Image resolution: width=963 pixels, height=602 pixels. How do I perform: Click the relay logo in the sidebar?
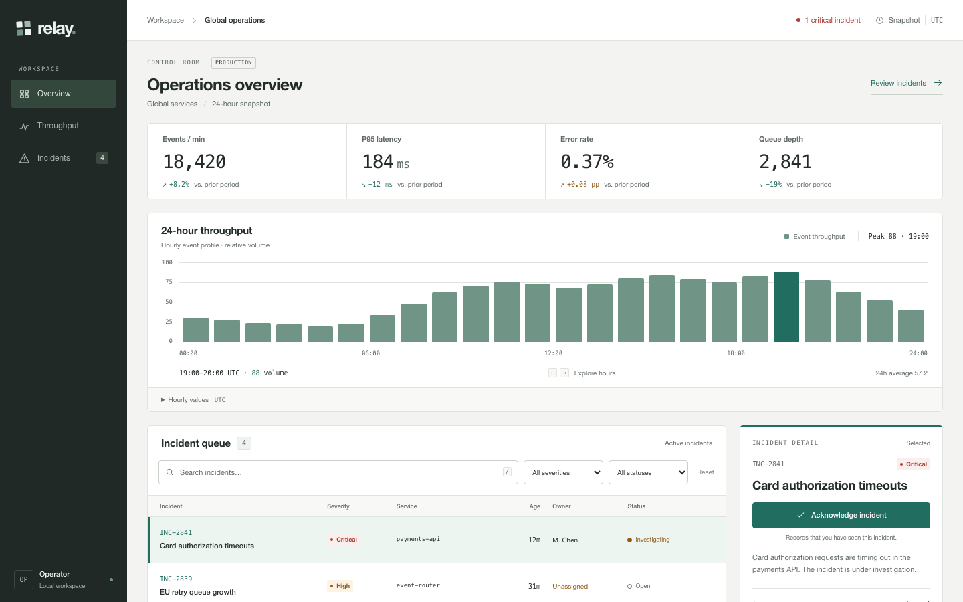[45, 29]
